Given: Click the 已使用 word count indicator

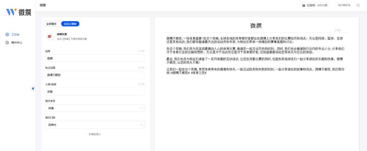Looking at the screenshot, I should [x=315, y=5].
